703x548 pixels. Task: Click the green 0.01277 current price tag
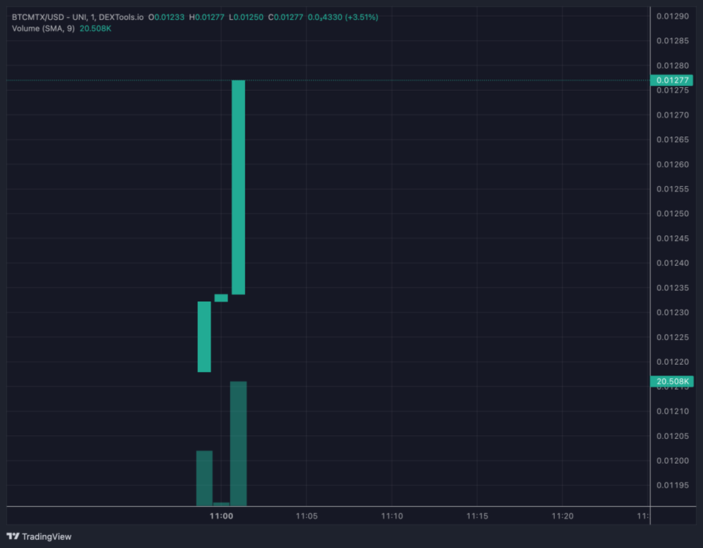tap(674, 80)
